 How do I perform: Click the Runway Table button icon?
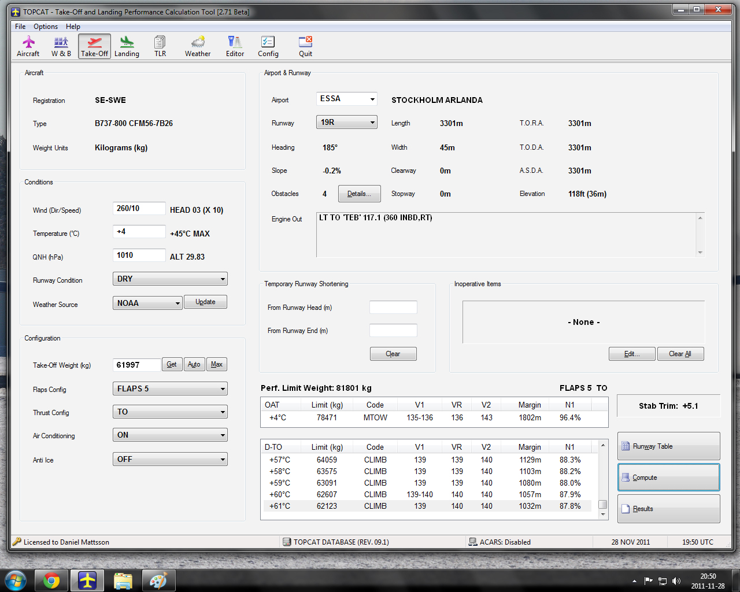coord(626,446)
